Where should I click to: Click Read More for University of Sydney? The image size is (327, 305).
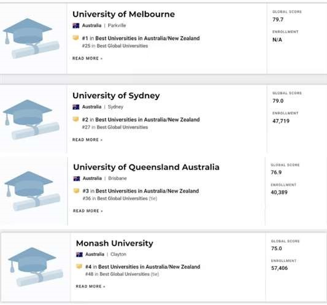(87, 140)
